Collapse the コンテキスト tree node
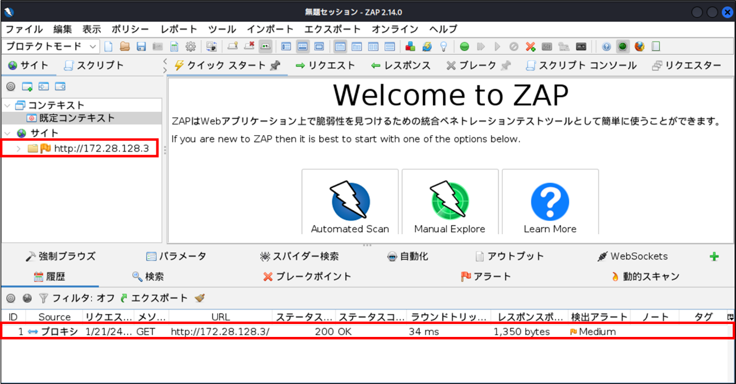736x384 pixels. pos(8,105)
